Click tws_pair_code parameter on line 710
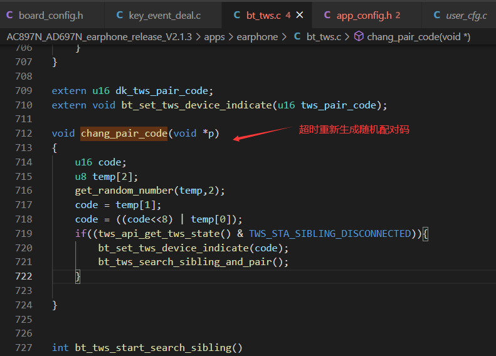This screenshot has width=496, height=356. [339, 105]
